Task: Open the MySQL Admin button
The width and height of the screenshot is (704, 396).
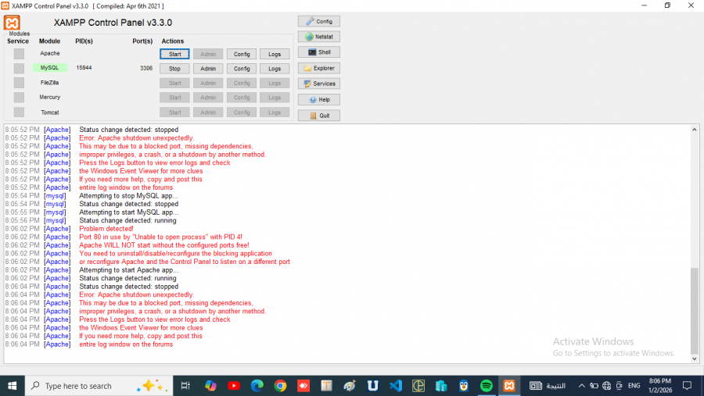Action: click(x=208, y=69)
